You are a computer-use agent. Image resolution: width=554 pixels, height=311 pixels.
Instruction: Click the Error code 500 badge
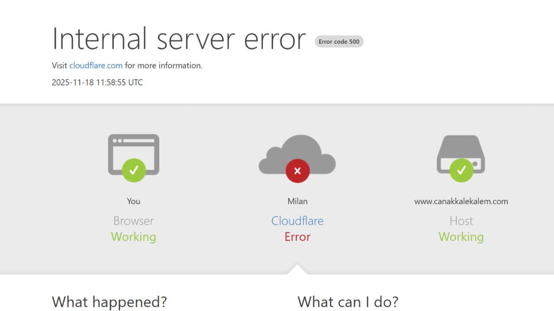(x=339, y=41)
